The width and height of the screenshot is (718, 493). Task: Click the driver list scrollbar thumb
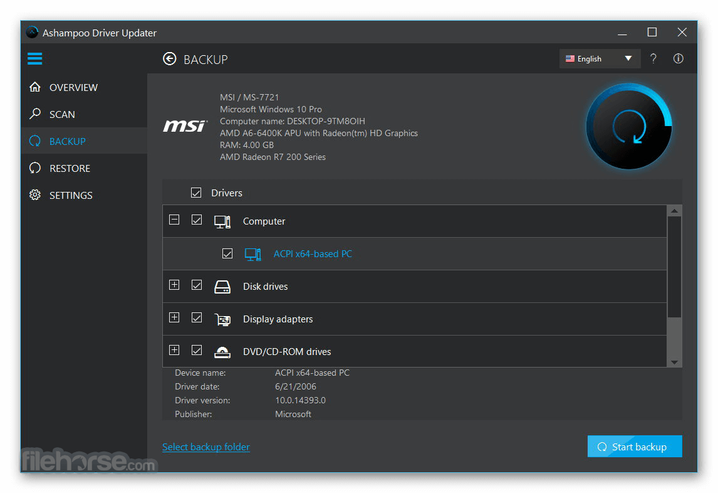pyautogui.click(x=675, y=267)
